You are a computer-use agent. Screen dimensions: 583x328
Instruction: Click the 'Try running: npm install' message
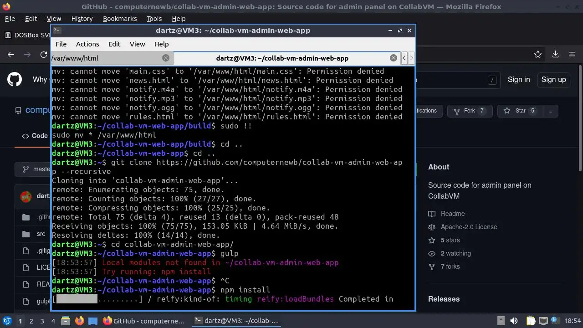[x=156, y=272]
